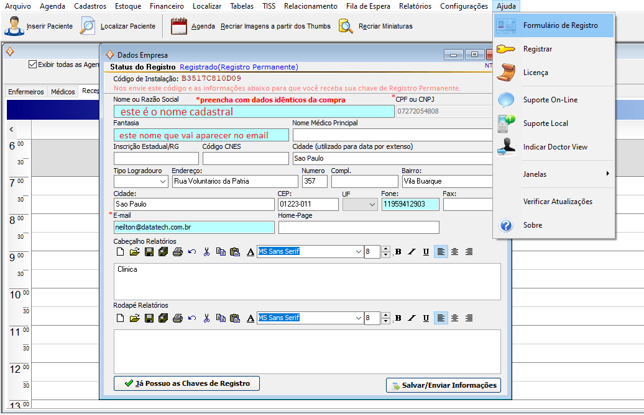Click the undo icon in Rodapé toolbar
Screen dimensions: 644x415
192,318
